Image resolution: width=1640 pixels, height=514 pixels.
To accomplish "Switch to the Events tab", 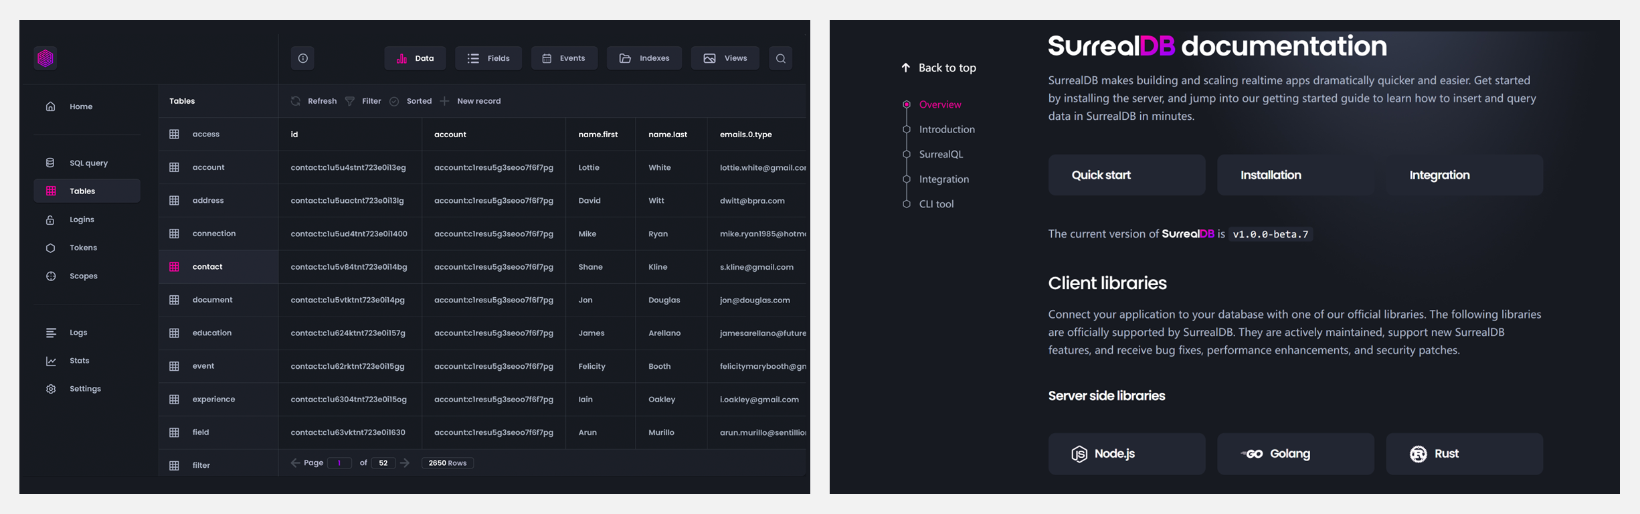I will tap(564, 58).
